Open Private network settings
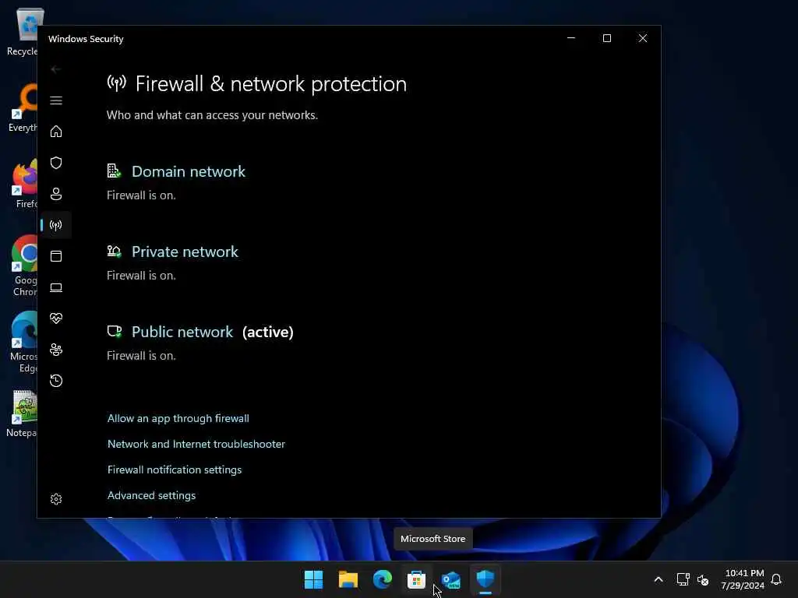 185,252
